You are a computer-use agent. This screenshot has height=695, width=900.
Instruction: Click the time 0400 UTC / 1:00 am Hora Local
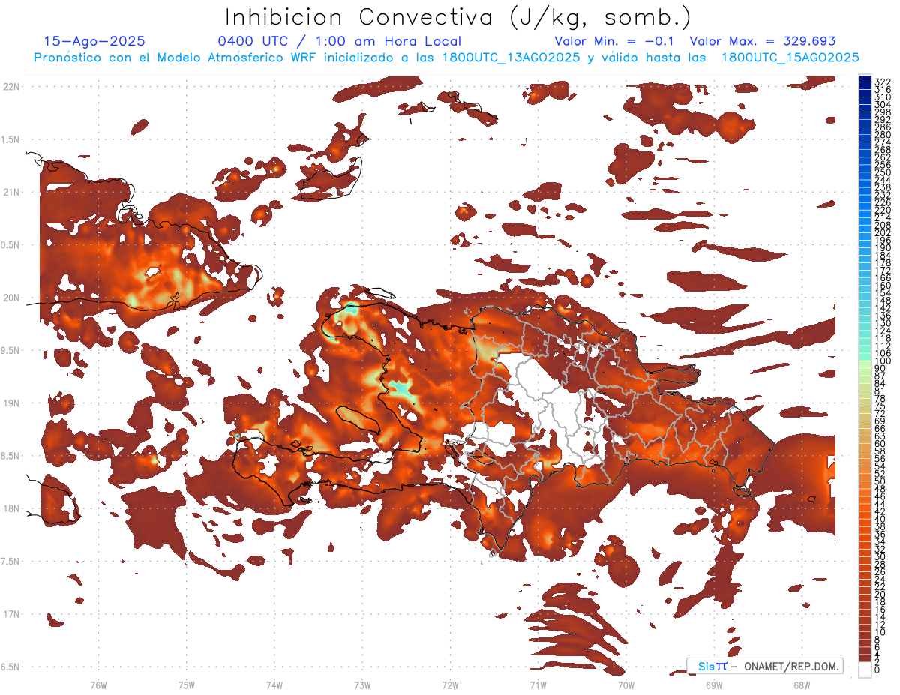point(339,41)
